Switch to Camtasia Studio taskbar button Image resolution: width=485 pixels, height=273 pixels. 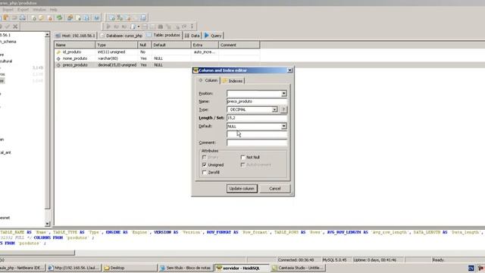click(298, 268)
